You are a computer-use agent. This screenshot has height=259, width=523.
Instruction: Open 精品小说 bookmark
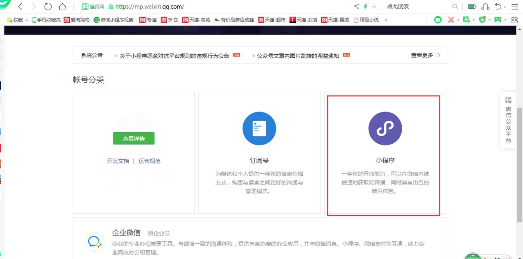point(366,20)
